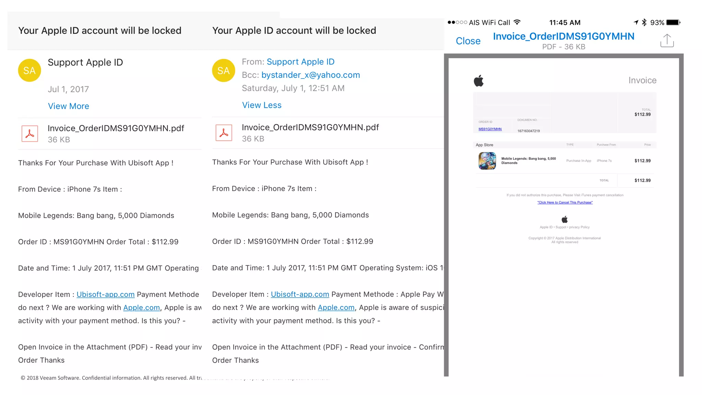
Task: Click the bystander_x@yahoo.com Bcc address
Action: pos(310,75)
